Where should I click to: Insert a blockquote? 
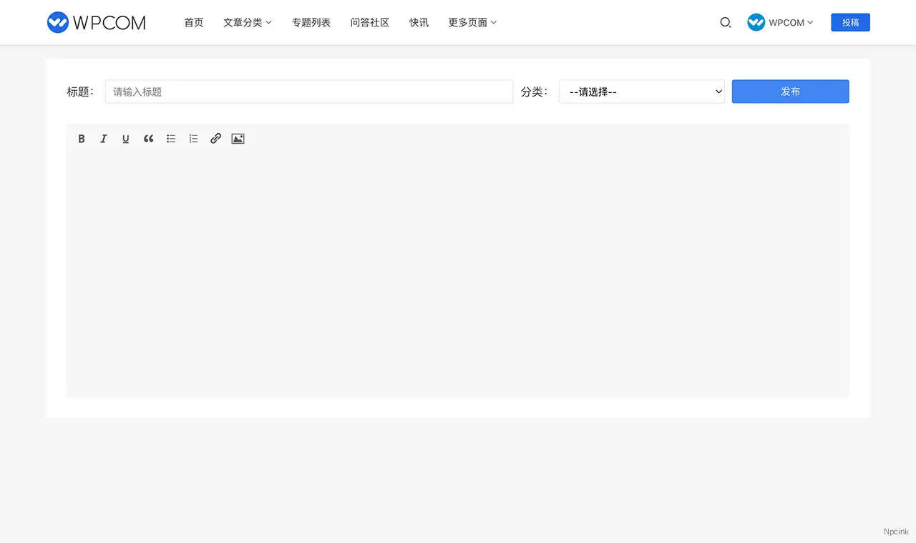148,138
